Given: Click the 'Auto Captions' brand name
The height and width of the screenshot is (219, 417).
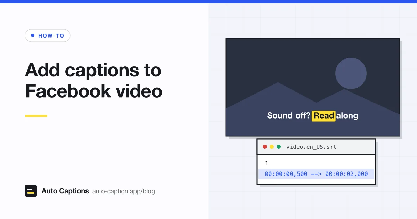Looking at the screenshot, I should tap(65, 191).
